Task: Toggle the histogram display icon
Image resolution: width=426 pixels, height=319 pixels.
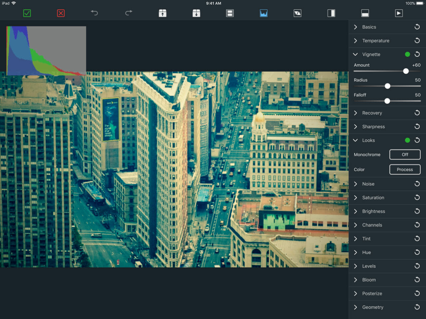Action: 264,13
